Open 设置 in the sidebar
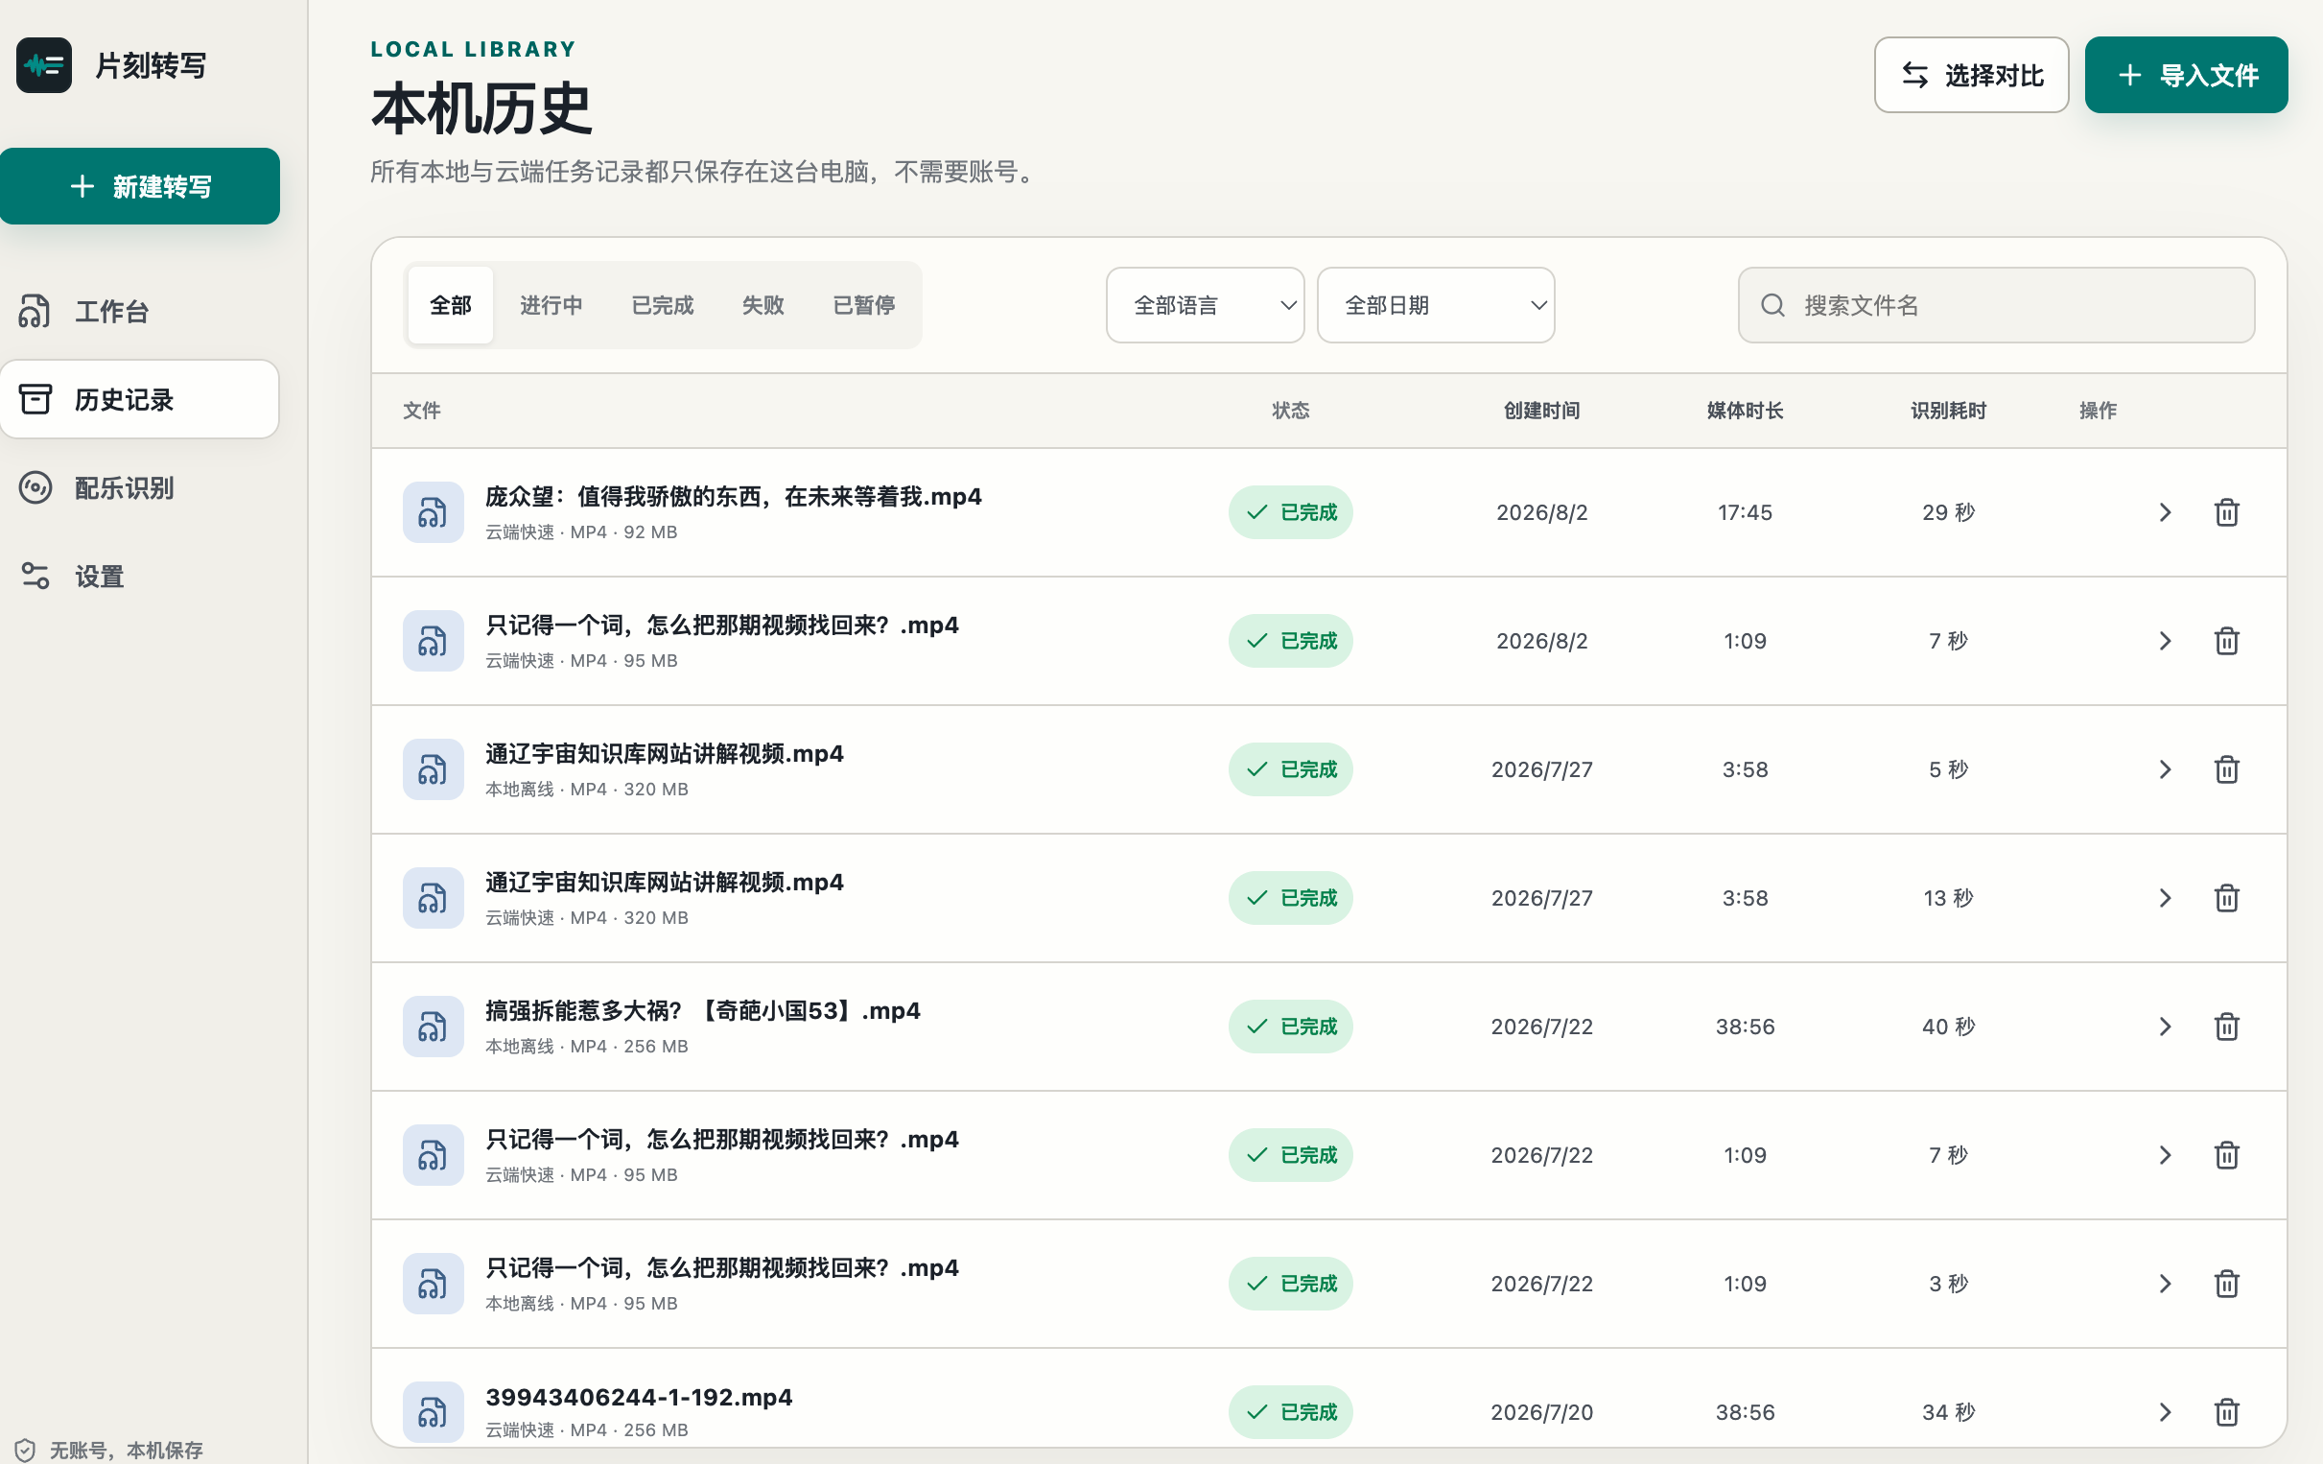This screenshot has height=1464, width=2323. (x=140, y=577)
